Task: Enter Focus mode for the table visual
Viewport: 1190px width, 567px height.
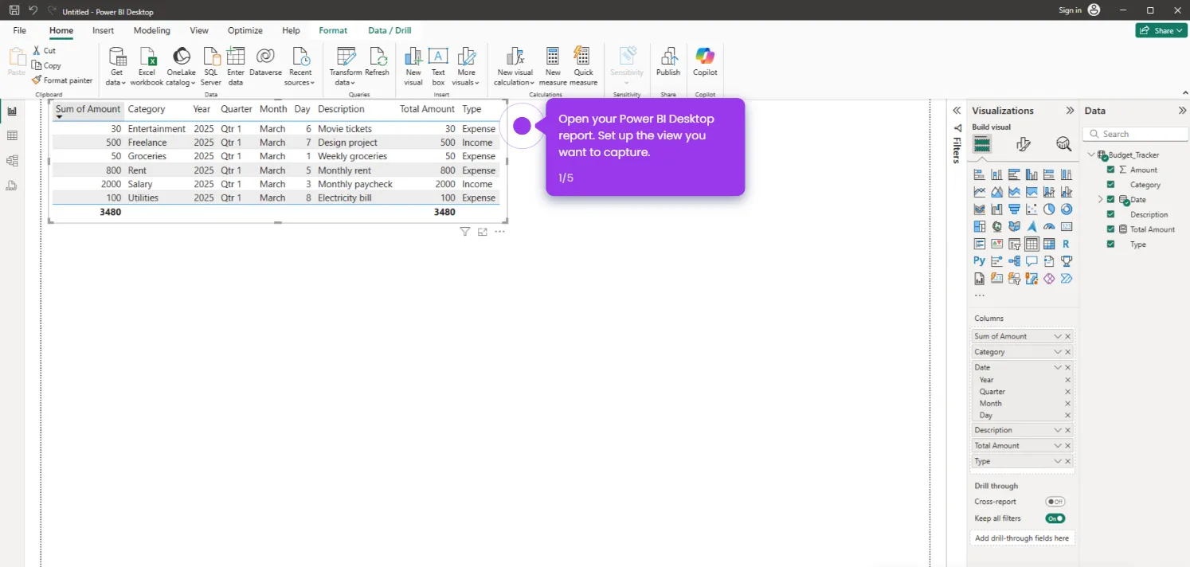Action: pos(483,232)
